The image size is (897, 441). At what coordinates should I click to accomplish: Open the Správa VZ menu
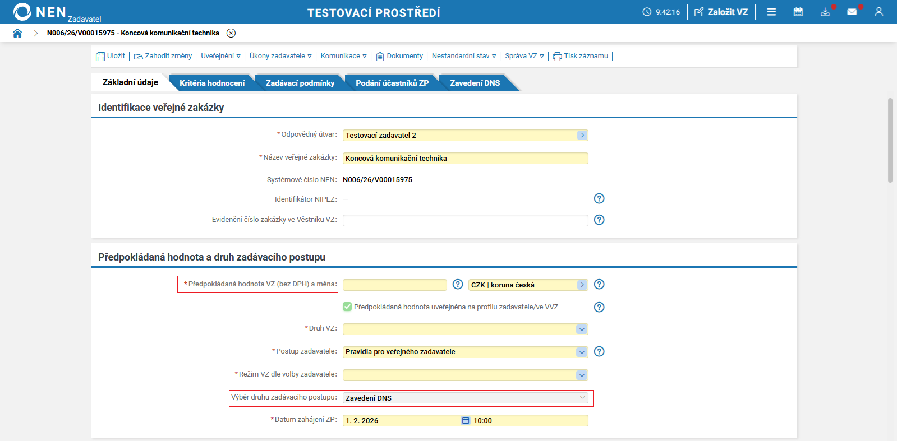pyautogui.click(x=525, y=56)
